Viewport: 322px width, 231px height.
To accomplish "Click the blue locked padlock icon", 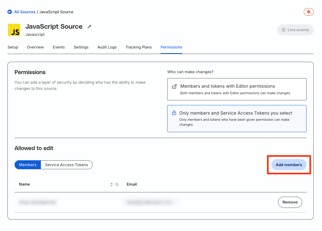I will 174,113.
